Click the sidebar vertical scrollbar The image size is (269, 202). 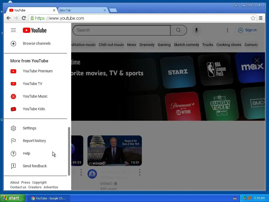[x=69, y=151]
